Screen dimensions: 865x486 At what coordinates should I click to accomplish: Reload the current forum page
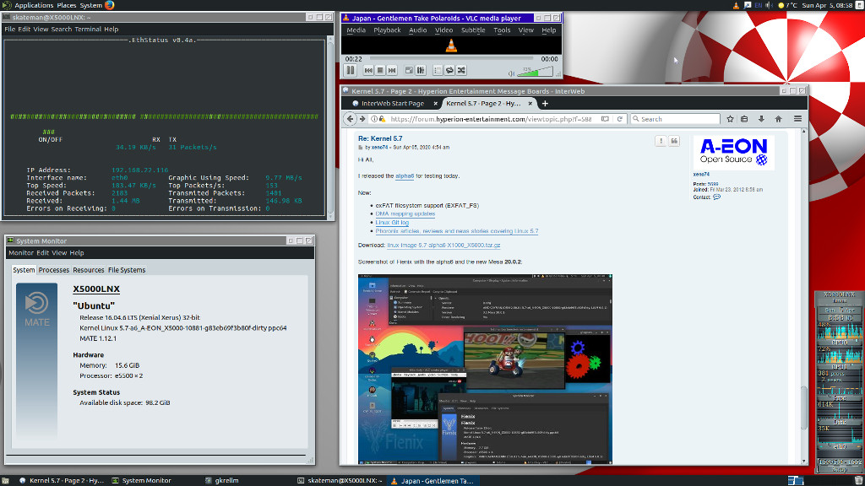pos(619,119)
